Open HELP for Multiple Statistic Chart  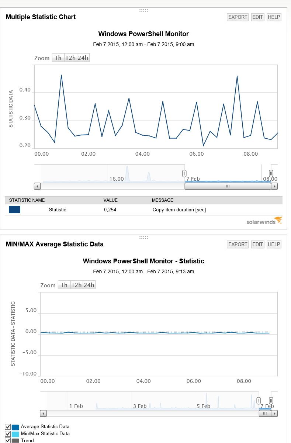(x=274, y=17)
